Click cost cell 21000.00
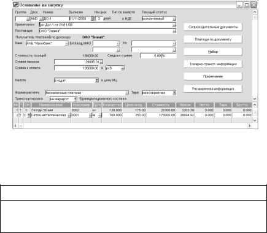Viewport: 267px width, 233px height. click(x=161, y=110)
